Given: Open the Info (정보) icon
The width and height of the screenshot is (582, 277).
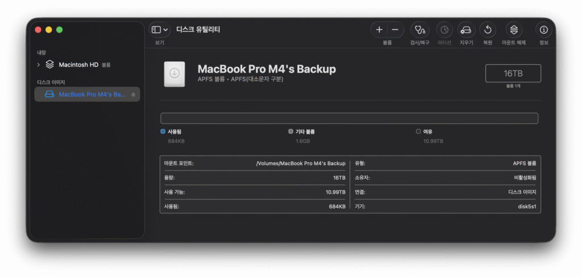Looking at the screenshot, I should pyautogui.click(x=544, y=30).
